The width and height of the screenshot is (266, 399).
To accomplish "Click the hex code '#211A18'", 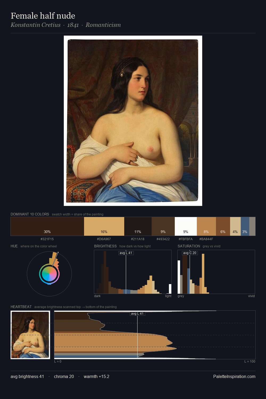I will click(x=138, y=239).
